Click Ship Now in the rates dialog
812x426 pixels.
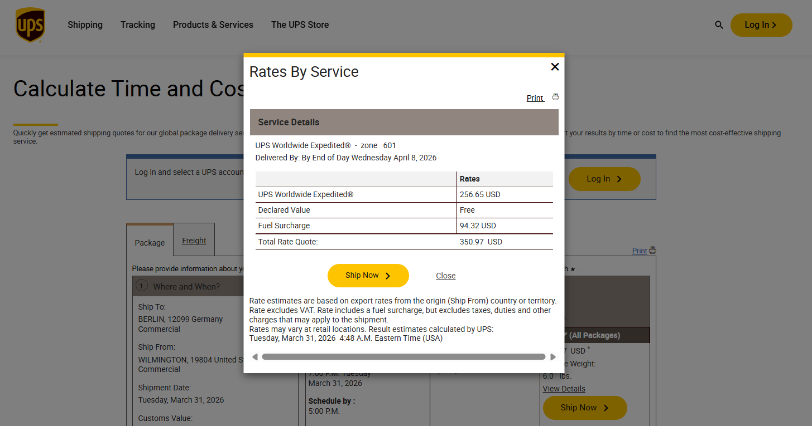click(x=368, y=276)
